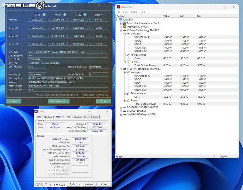Click the second V-Color memory module icon

pyautogui.click(x=124, y=69)
